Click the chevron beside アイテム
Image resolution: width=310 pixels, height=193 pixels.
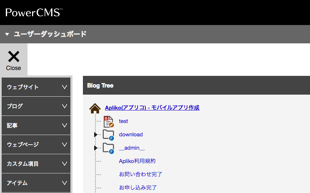[65, 183]
